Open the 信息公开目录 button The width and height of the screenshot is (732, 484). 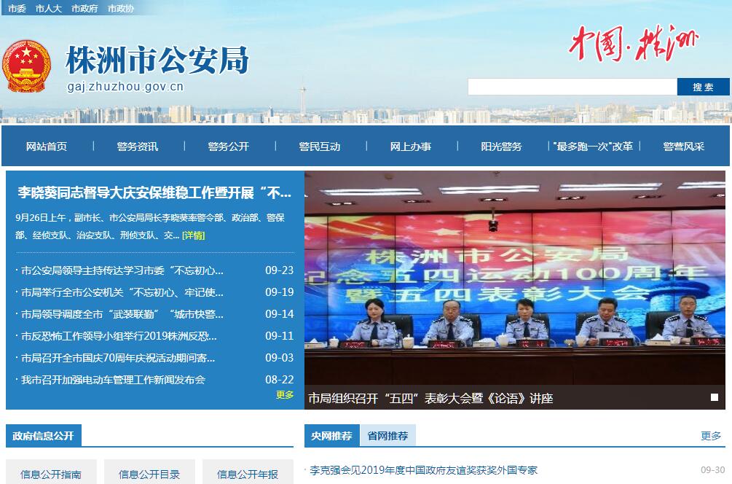point(149,474)
